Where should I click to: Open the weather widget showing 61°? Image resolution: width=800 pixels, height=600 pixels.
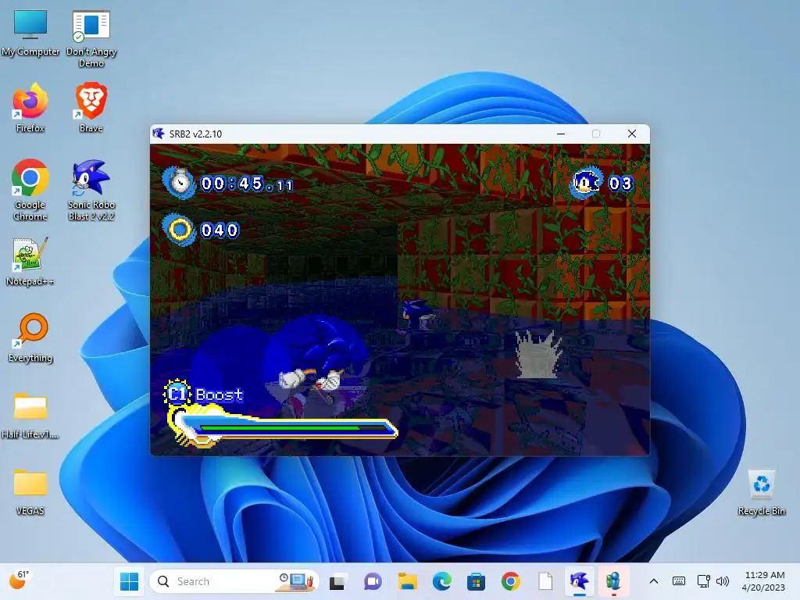(x=20, y=580)
